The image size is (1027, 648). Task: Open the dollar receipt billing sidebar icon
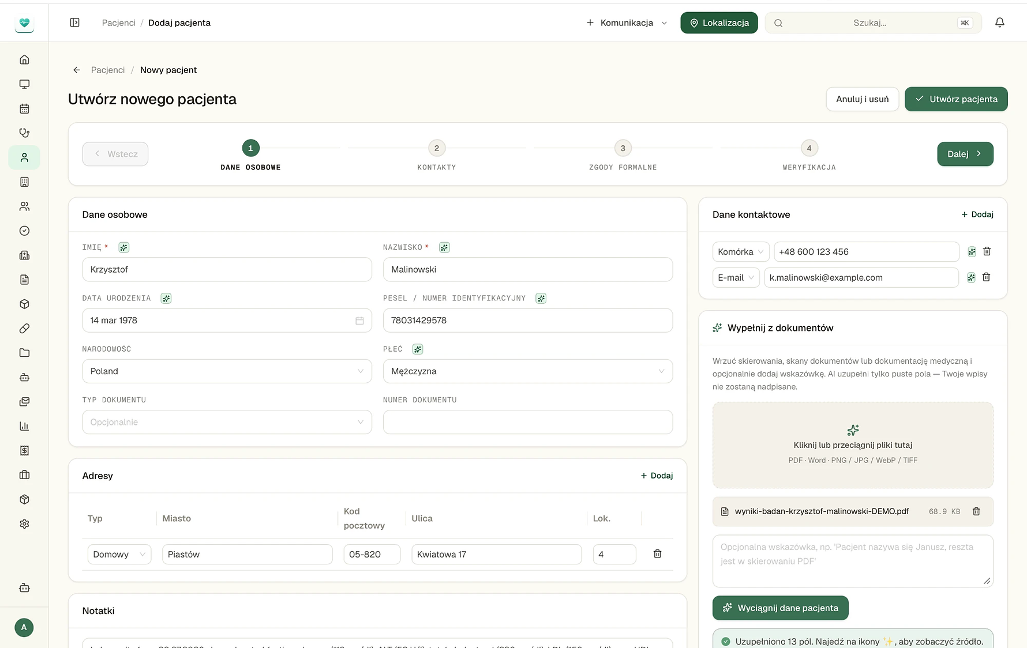pos(24,450)
